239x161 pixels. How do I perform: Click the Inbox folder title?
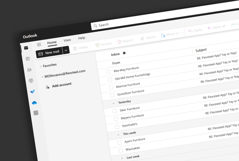tap(115, 54)
